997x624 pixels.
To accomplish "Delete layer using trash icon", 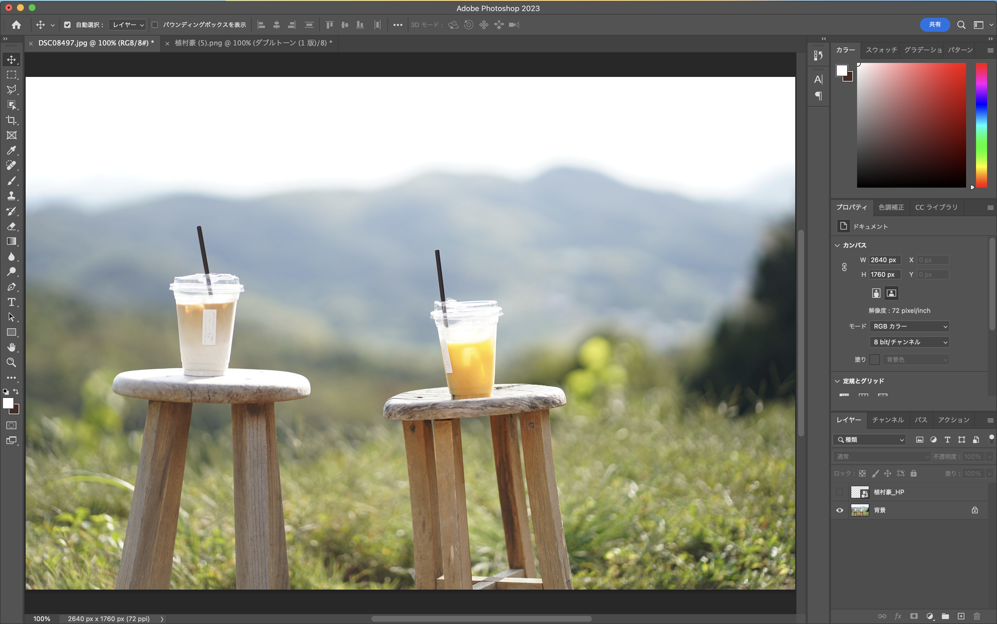I will (x=977, y=616).
